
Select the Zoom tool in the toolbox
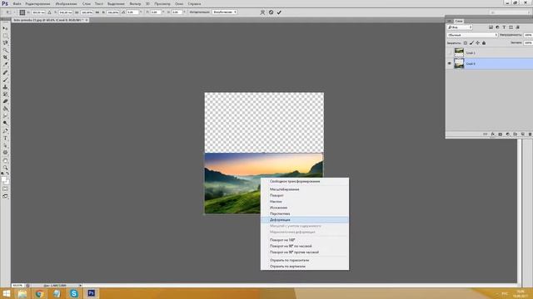click(5, 167)
